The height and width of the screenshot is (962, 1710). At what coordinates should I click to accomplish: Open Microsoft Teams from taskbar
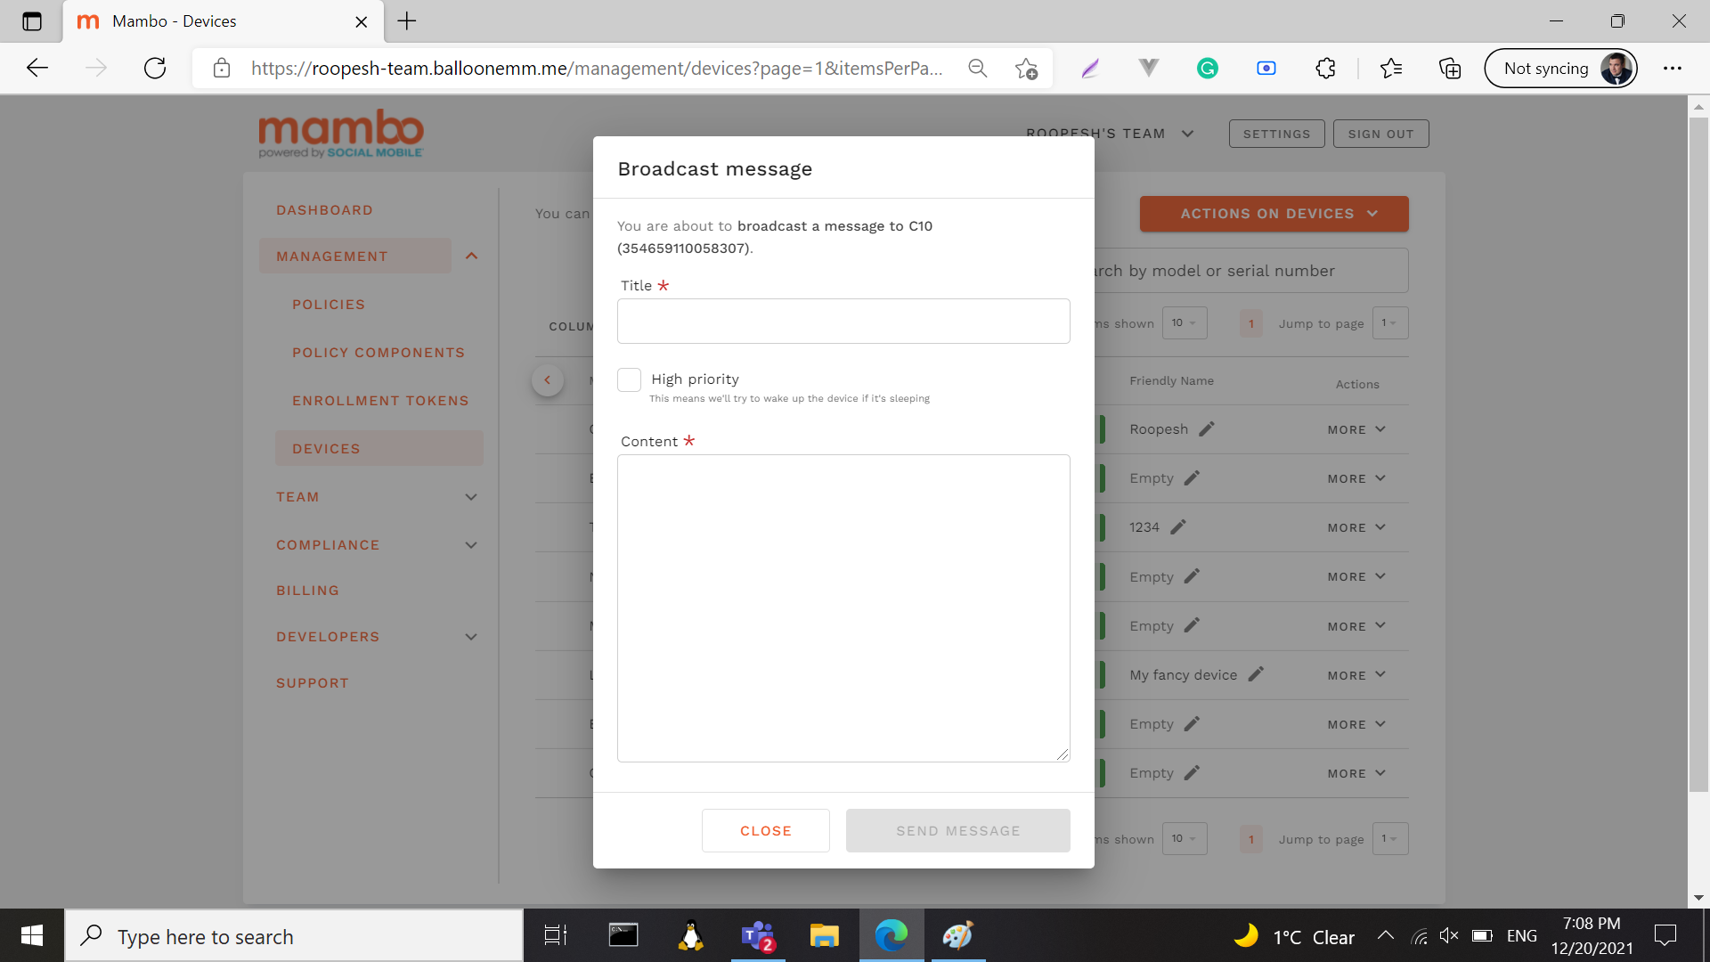pos(758,936)
